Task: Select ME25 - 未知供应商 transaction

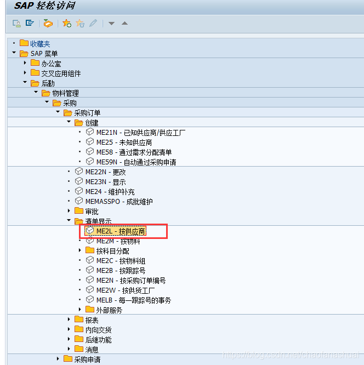Action: 124,142
